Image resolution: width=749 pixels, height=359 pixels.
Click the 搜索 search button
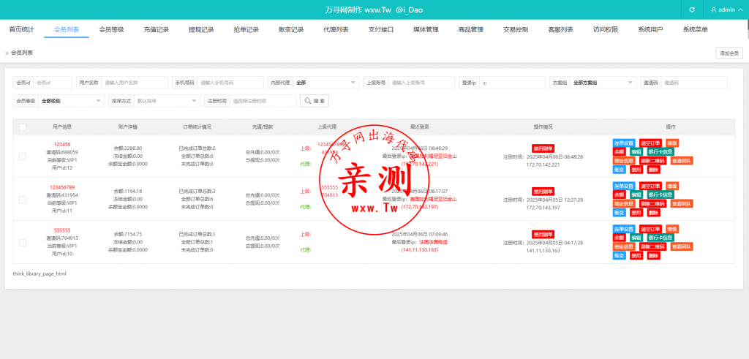[x=315, y=101]
